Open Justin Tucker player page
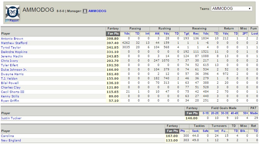 point(11,118)
